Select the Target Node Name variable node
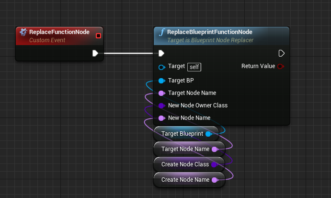 (x=189, y=149)
